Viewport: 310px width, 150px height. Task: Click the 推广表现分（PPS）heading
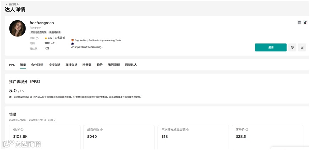(x=25, y=82)
